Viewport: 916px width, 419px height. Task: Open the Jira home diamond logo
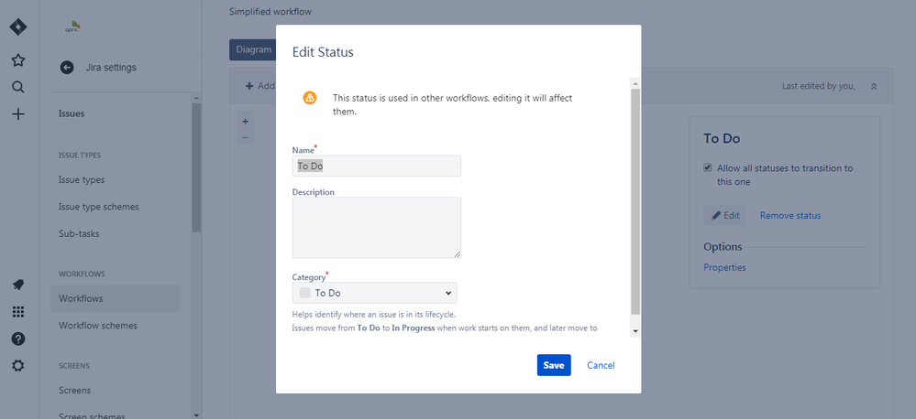18,27
